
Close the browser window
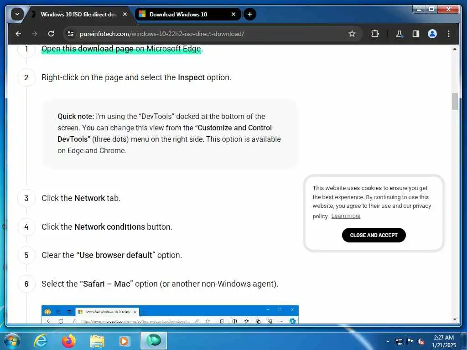pos(449,10)
